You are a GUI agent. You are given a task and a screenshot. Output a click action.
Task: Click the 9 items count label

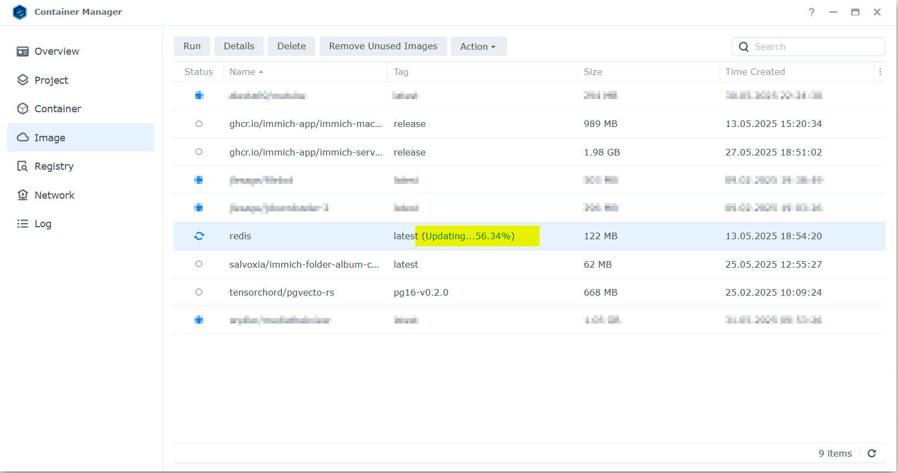coord(835,453)
